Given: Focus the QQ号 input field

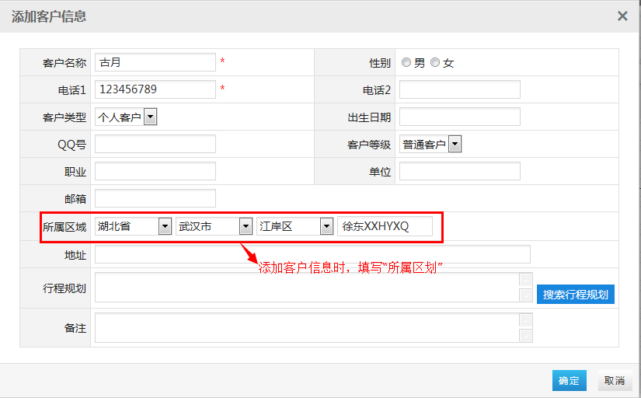Looking at the screenshot, I should pos(155,144).
